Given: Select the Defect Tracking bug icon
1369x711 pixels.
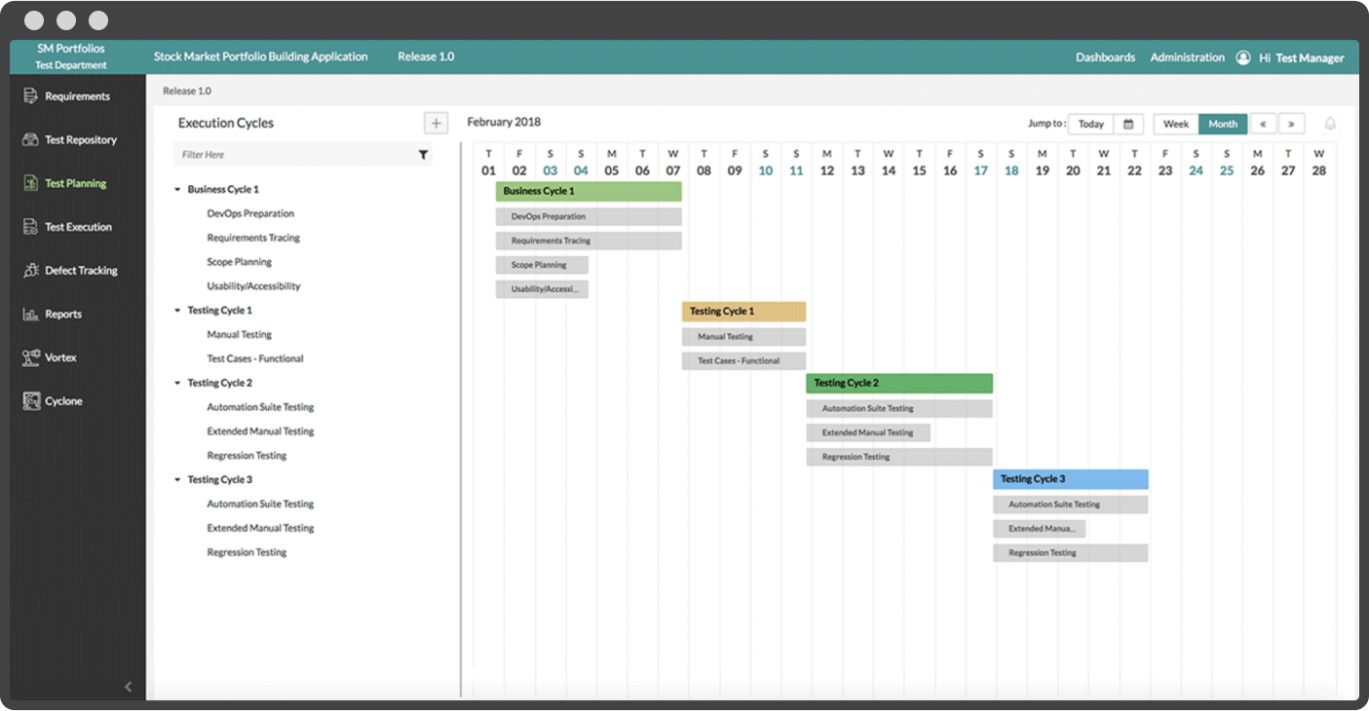Looking at the screenshot, I should pyautogui.click(x=30, y=271).
